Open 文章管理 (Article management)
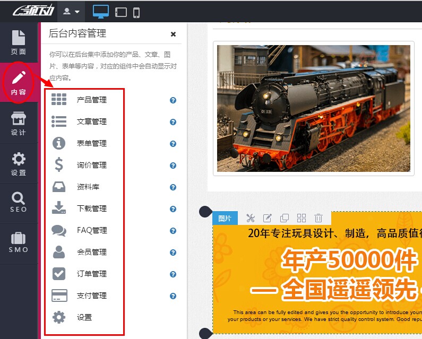This screenshot has width=422, height=339. (91, 121)
